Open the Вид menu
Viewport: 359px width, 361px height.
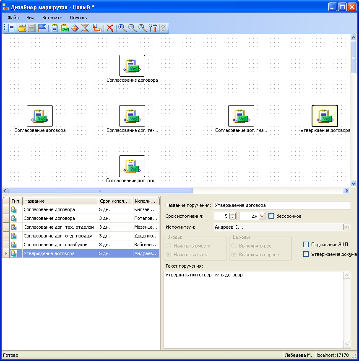tap(31, 18)
